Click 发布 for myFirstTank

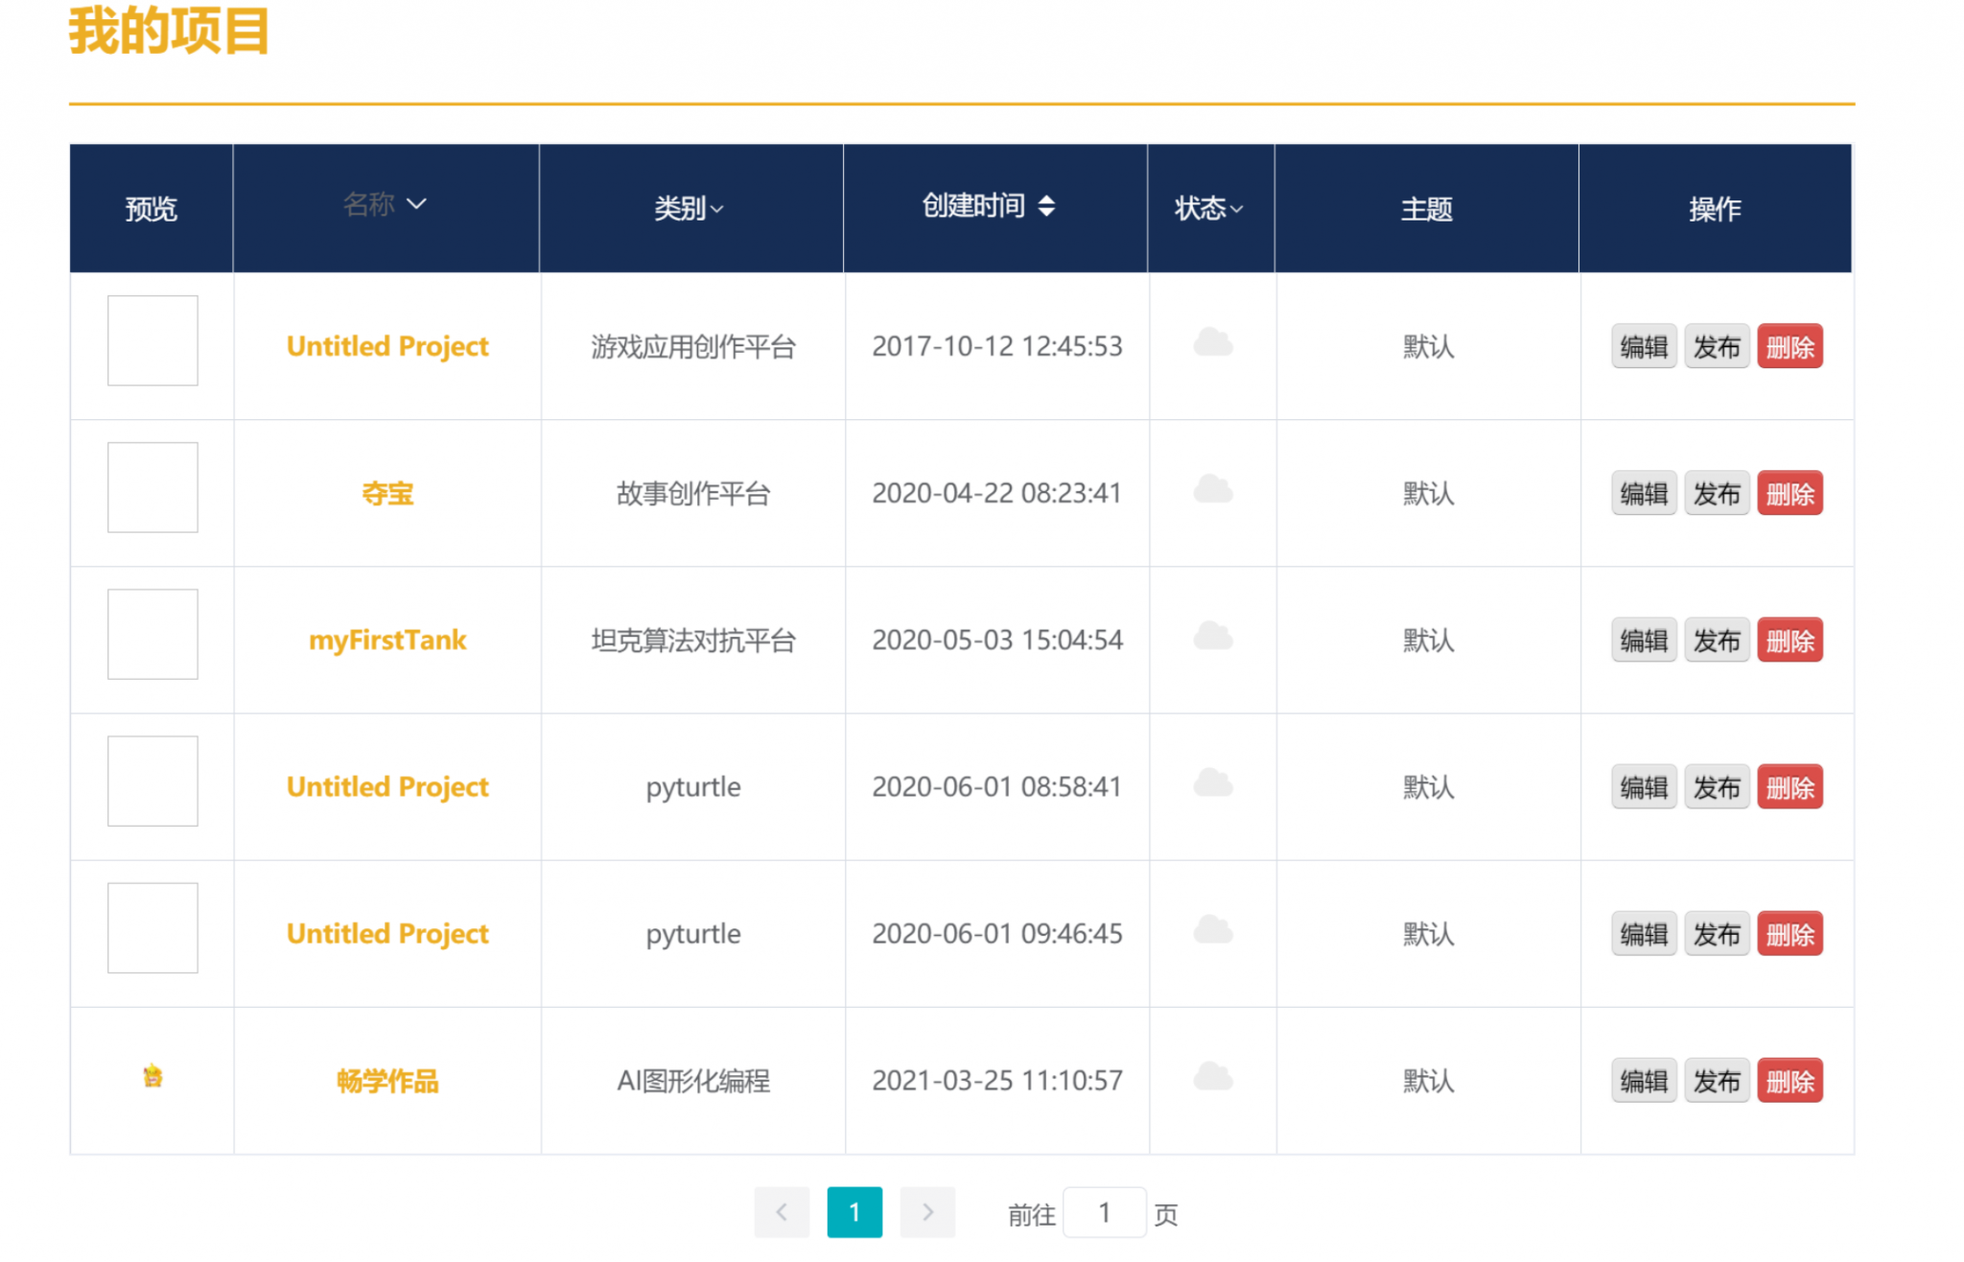coord(1717,640)
